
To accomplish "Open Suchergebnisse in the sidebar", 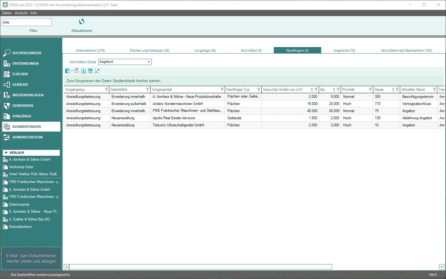I will 31,53.
